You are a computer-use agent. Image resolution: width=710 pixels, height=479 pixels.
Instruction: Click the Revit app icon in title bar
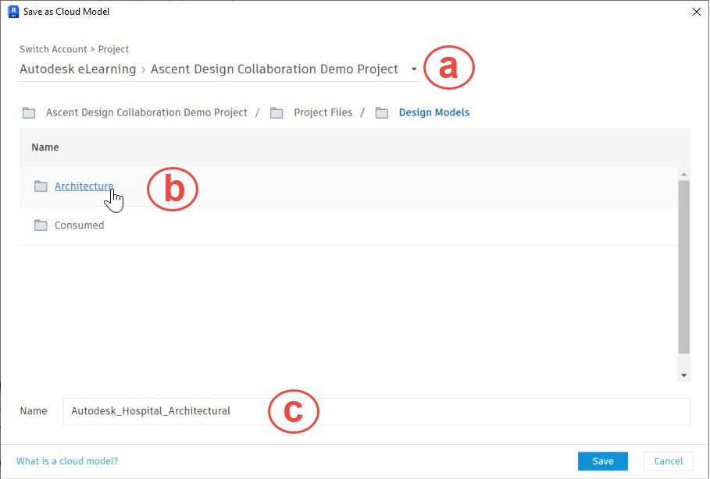[x=13, y=11]
